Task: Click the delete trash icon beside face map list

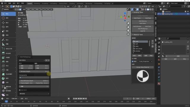Action: click(153, 46)
